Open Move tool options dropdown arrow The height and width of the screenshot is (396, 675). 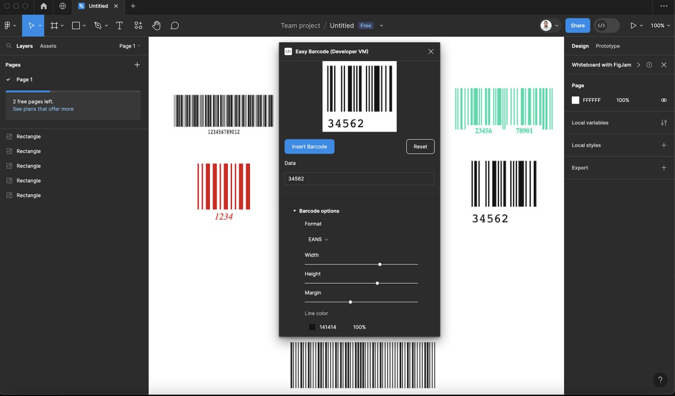coord(40,26)
